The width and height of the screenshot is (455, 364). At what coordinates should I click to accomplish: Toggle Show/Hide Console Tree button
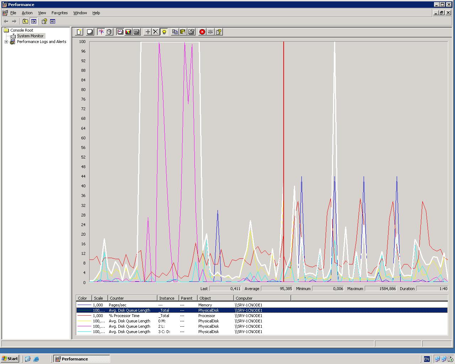[x=33, y=21]
